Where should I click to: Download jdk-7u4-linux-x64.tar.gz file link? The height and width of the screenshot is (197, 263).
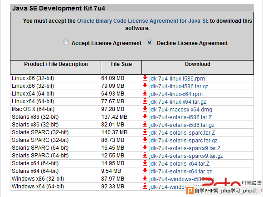pos(177,102)
